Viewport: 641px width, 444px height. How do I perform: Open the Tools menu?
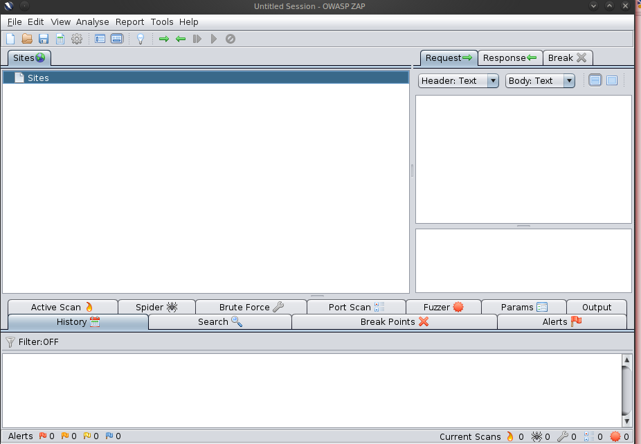click(x=162, y=21)
